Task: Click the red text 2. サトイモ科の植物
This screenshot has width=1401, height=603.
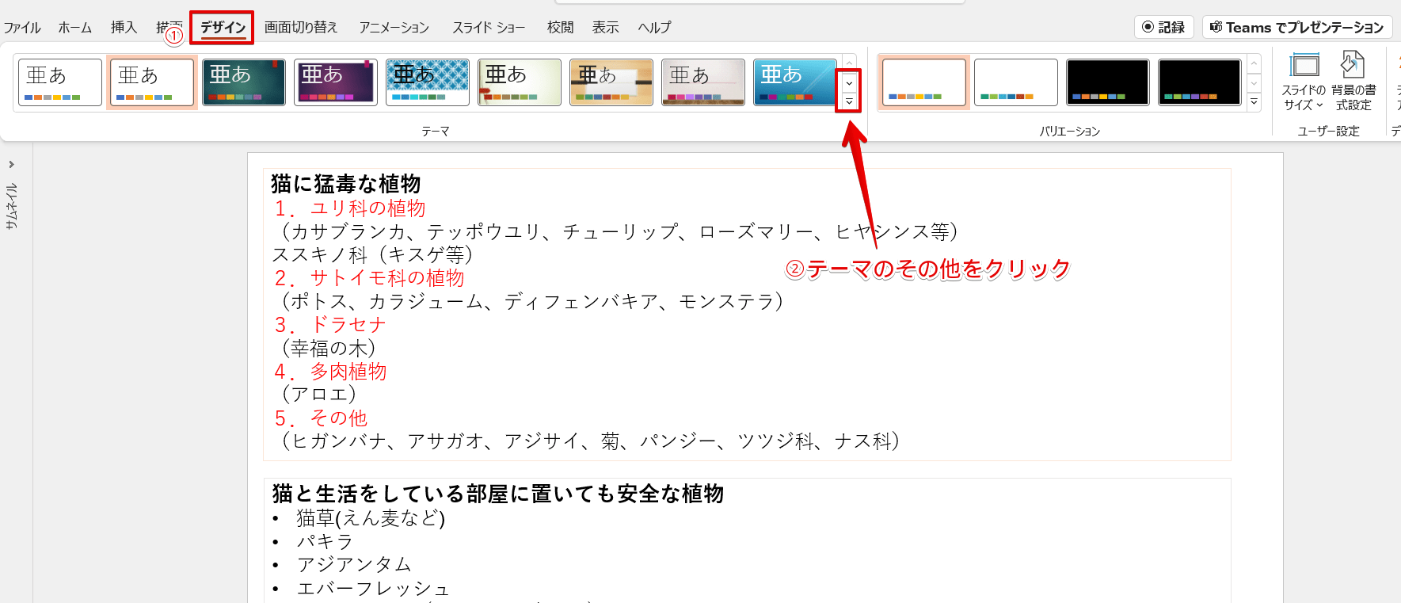Action: pos(369,278)
